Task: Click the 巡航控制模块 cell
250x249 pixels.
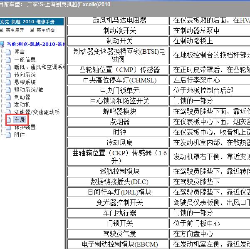Action: pos(118,171)
